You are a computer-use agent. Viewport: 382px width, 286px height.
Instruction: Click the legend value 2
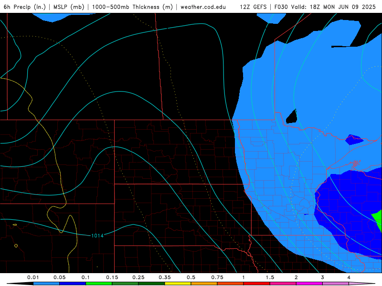(296, 277)
